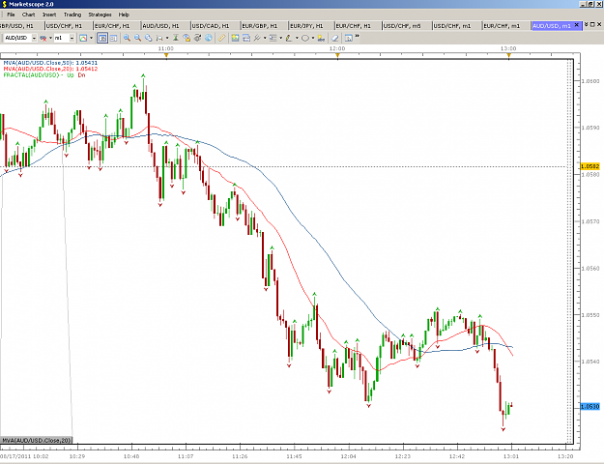Screen dimensions: 604x464
Task: Open the Insert menu
Action: [49, 14]
